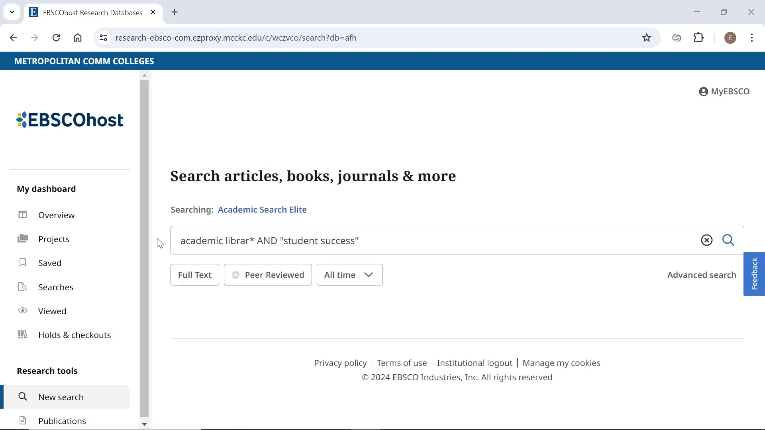Clear the search box with X icon
The image size is (765, 430).
(706, 240)
